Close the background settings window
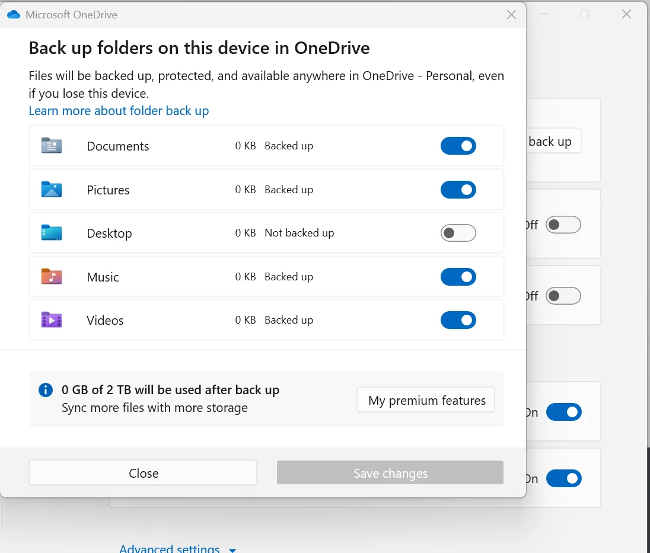 point(626,14)
